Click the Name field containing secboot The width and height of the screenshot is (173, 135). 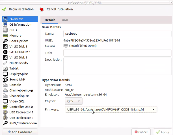click(117, 34)
